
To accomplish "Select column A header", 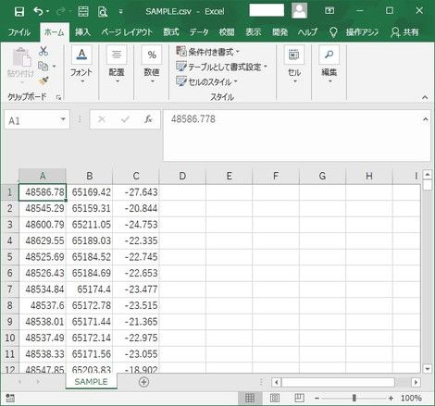I will pos(43,177).
